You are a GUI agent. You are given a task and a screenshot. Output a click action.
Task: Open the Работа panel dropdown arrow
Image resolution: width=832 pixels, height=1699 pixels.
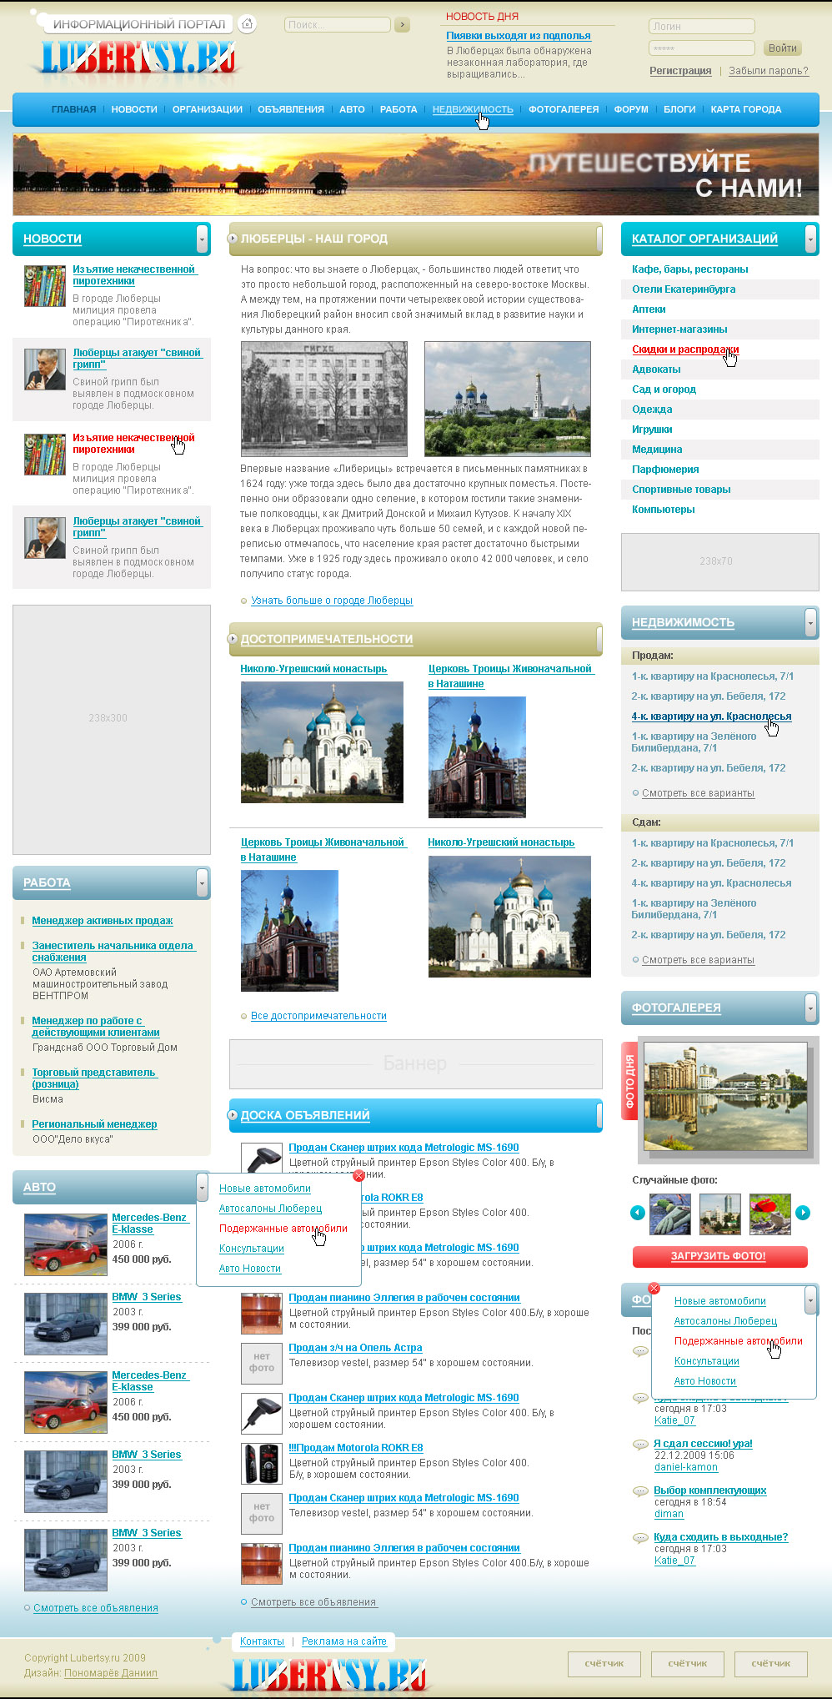(202, 883)
